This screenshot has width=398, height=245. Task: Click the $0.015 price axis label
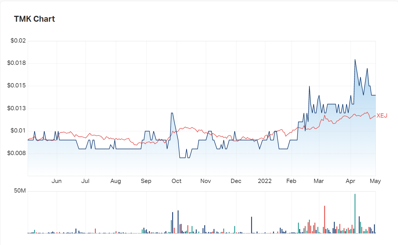pyautogui.click(x=16, y=85)
